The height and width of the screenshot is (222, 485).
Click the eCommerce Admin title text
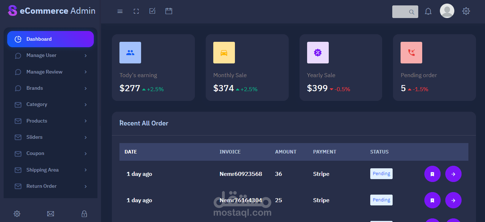click(x=58, y=11)
